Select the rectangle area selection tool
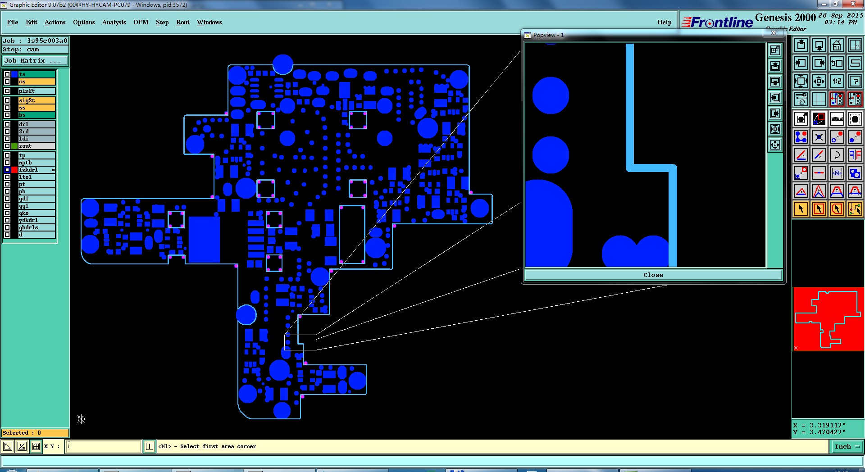 [819, 209]
